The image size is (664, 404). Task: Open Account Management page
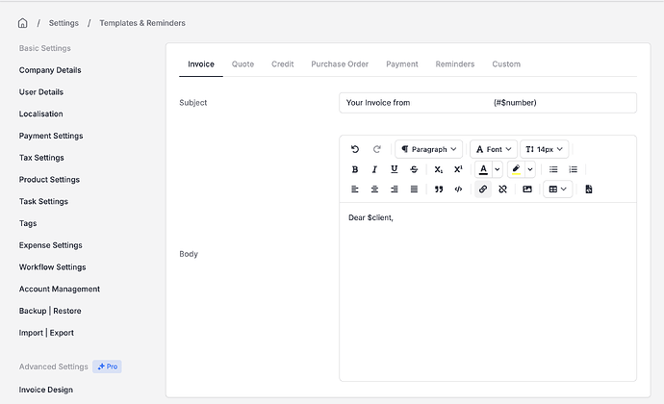[x=60, y=289]
